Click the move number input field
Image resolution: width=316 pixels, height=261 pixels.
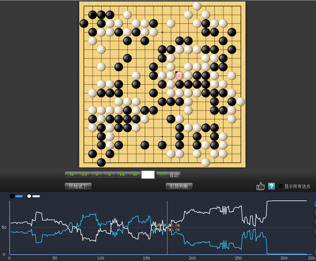148,175
